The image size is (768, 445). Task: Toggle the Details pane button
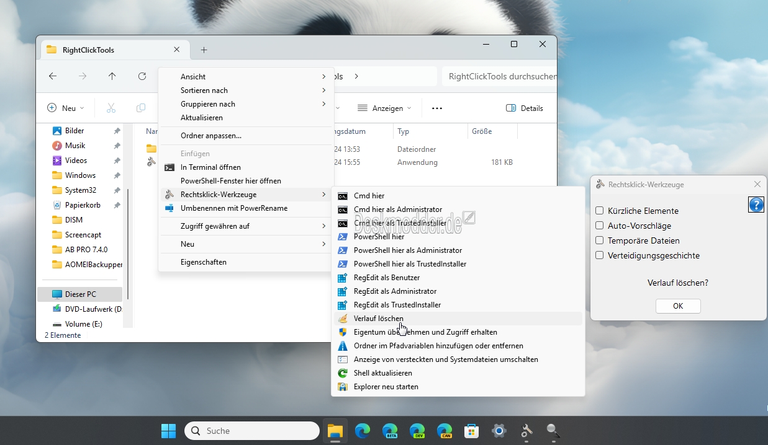pyautogui.click(x=525, y=108)
